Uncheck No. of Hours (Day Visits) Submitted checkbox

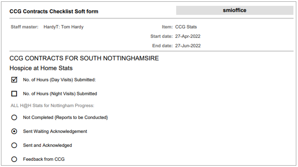[14, 80]
